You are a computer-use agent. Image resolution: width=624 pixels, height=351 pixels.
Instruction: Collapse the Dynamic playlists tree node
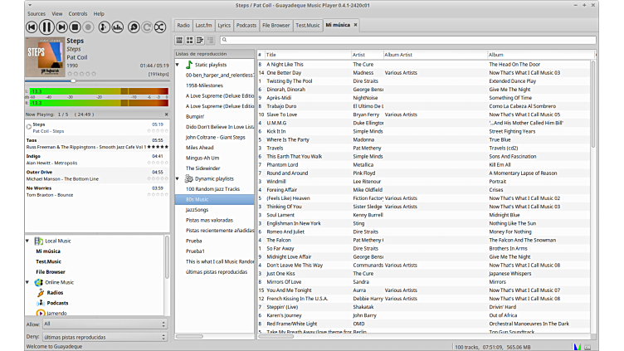tap(178, 178)
